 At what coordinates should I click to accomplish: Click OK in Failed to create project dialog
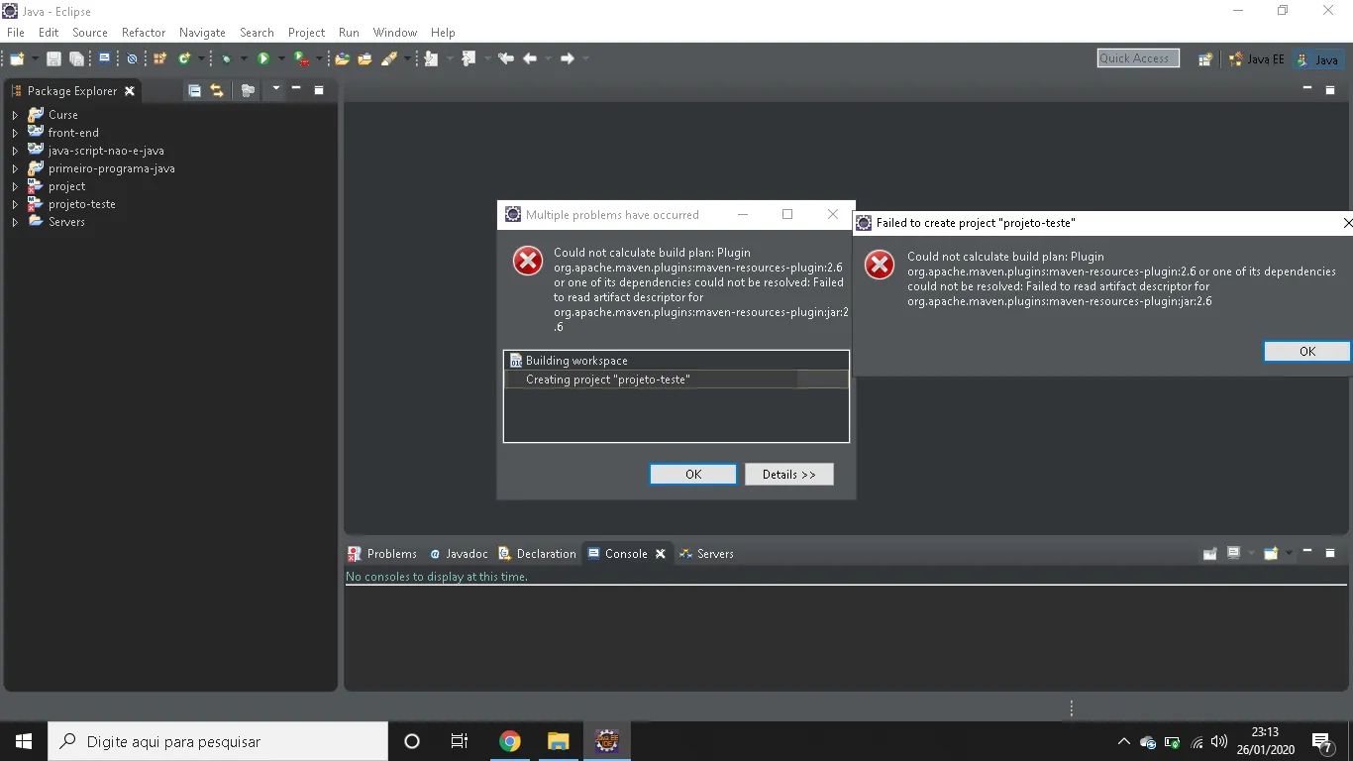coord(1307,352)
